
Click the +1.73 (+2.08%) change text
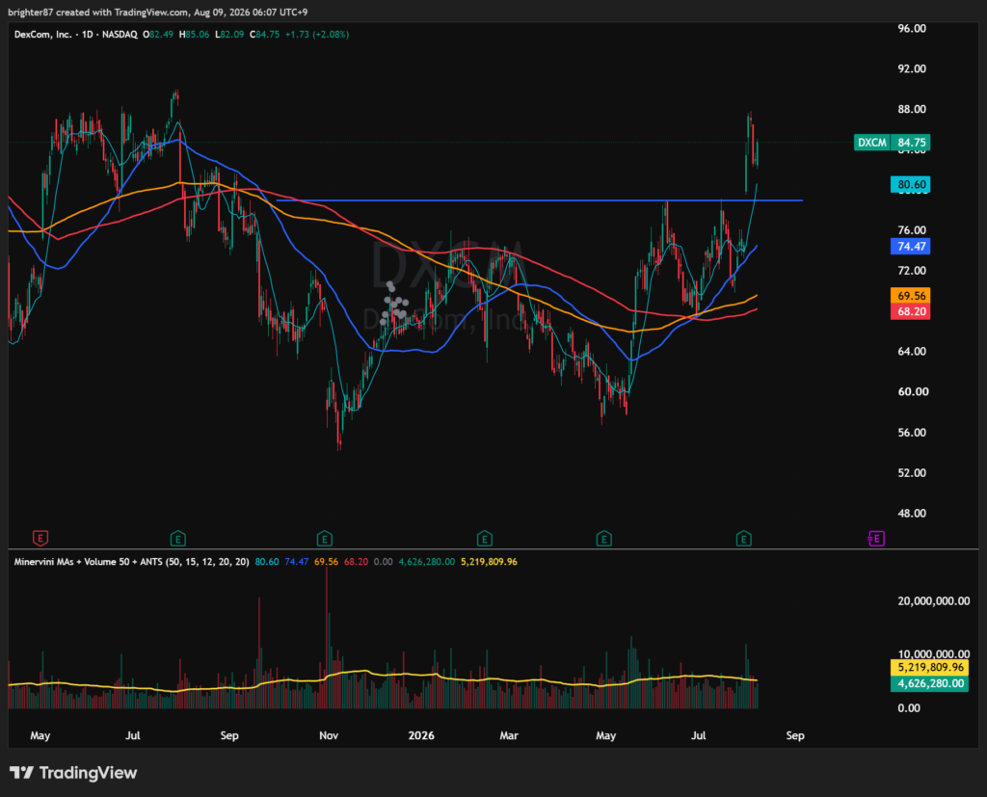pyautogui.click(x=316, y=35)
